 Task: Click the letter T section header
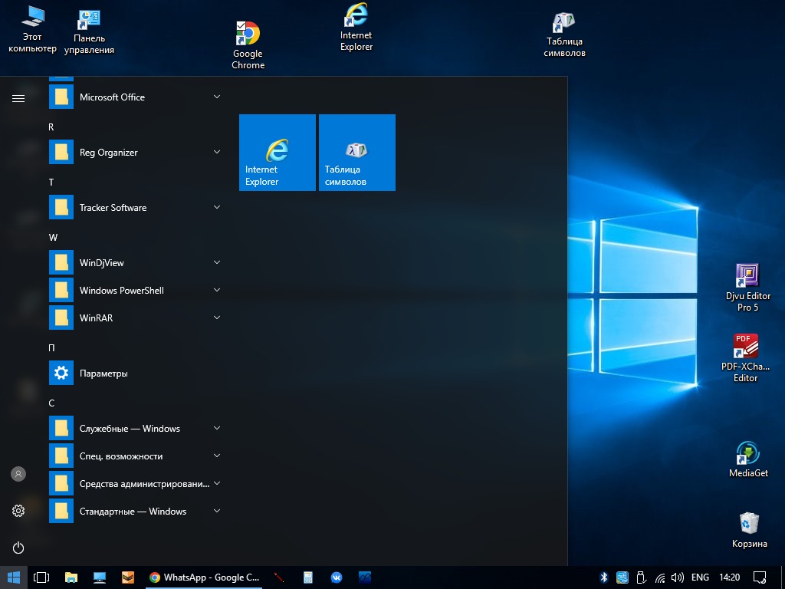[x=51, y=183]
